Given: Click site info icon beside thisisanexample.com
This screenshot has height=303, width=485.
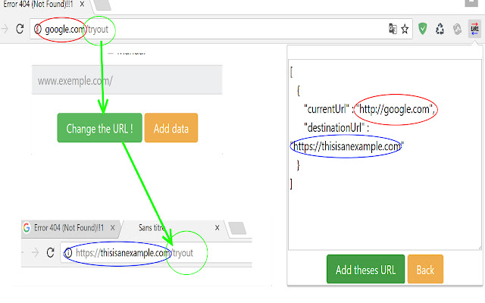Looking at the screenshot, I should (68, 253).
